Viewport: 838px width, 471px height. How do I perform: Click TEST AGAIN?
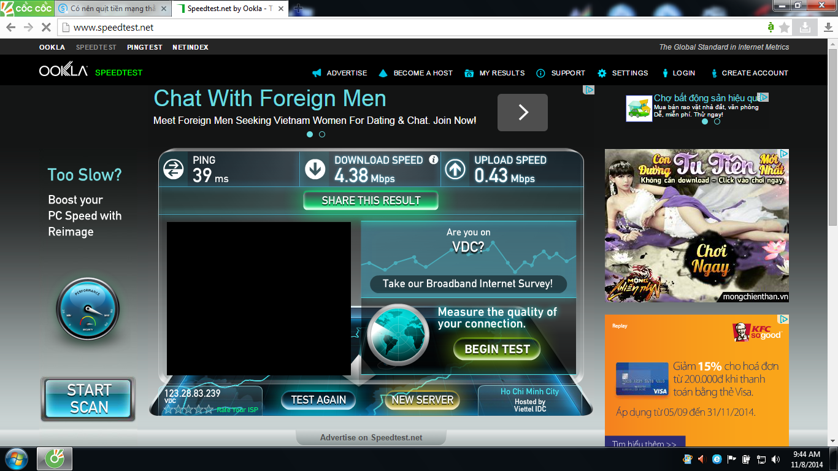pyautogui.click(x=318, y=400)
